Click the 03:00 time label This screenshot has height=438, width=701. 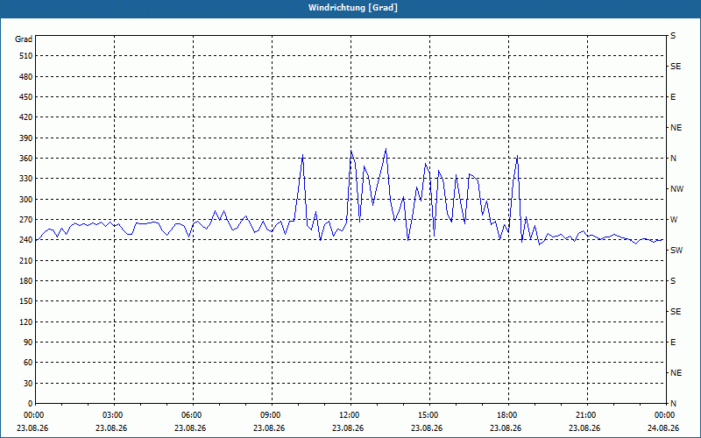(x=114, y=415)
